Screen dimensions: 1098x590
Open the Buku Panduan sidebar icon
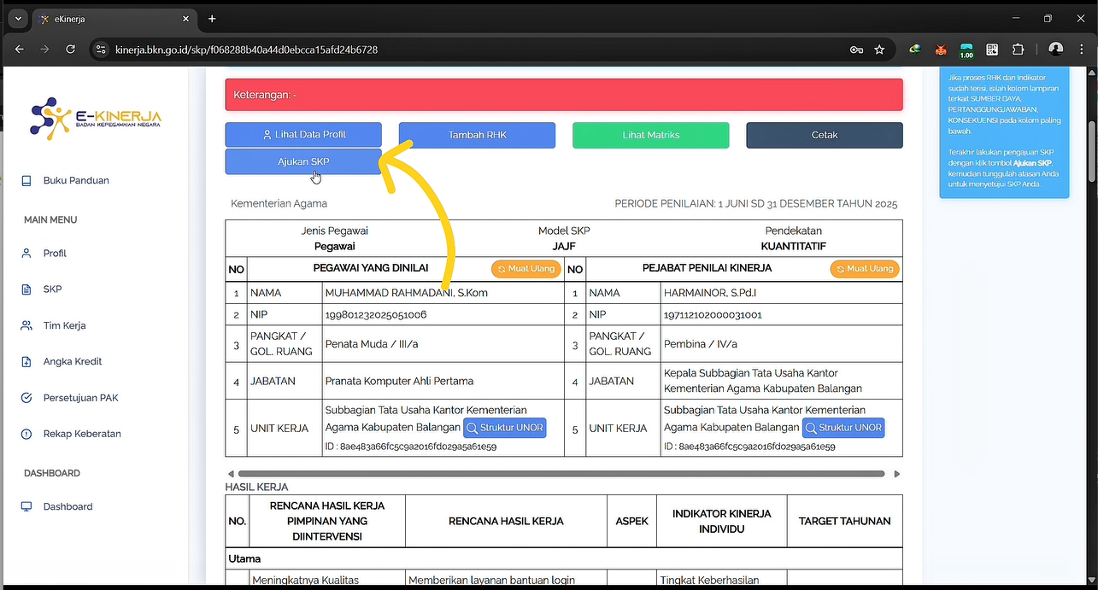tap(26, 181)
